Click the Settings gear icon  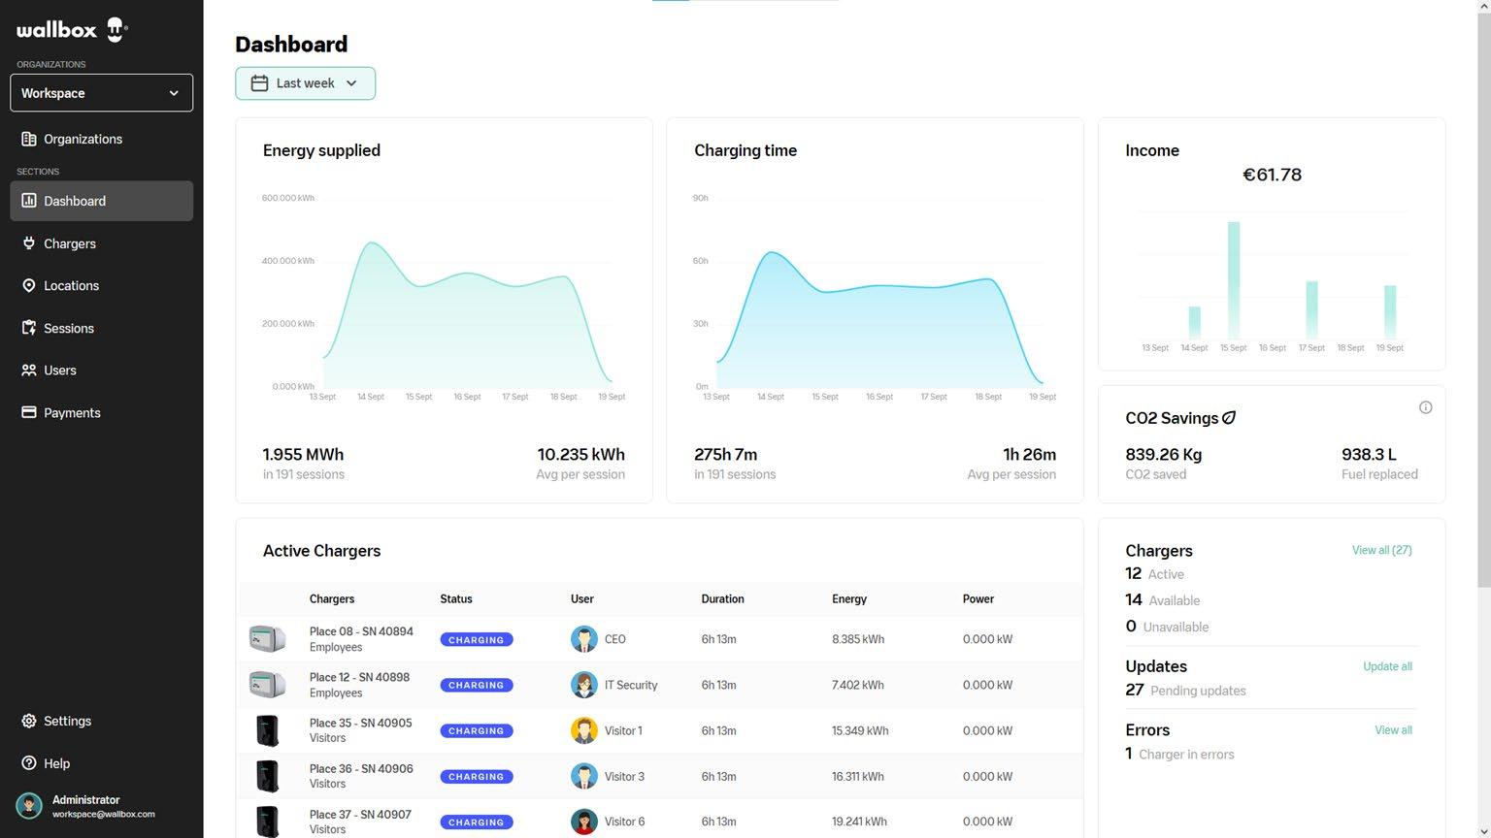coord(29,721)
